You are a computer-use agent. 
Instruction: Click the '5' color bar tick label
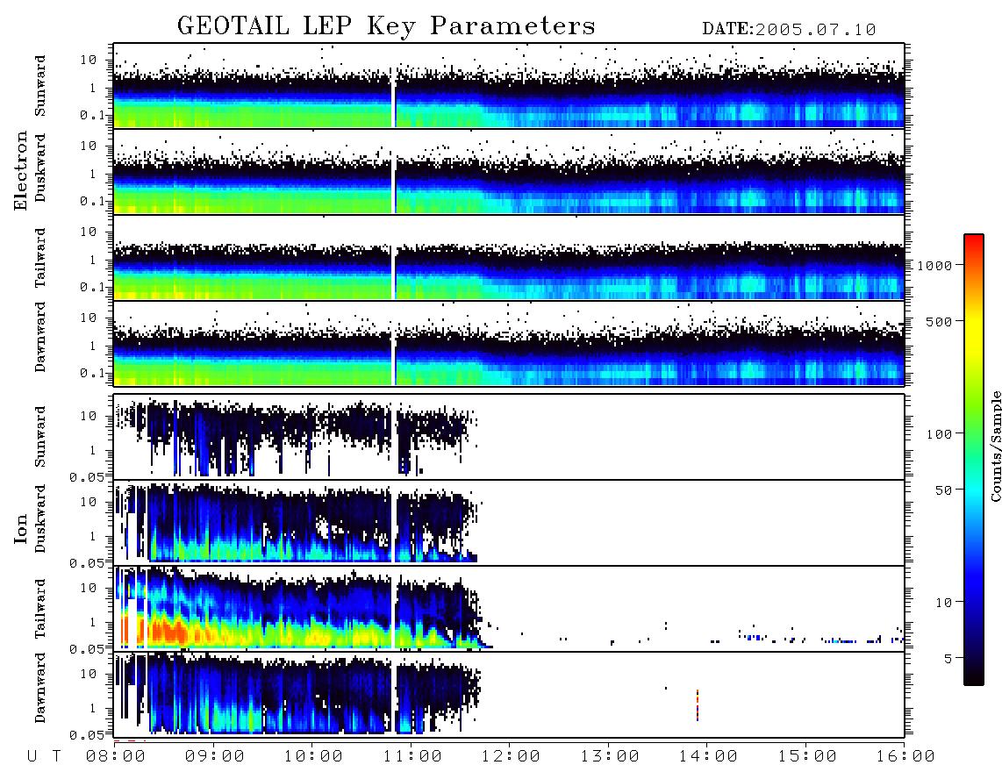pos(948,658)
